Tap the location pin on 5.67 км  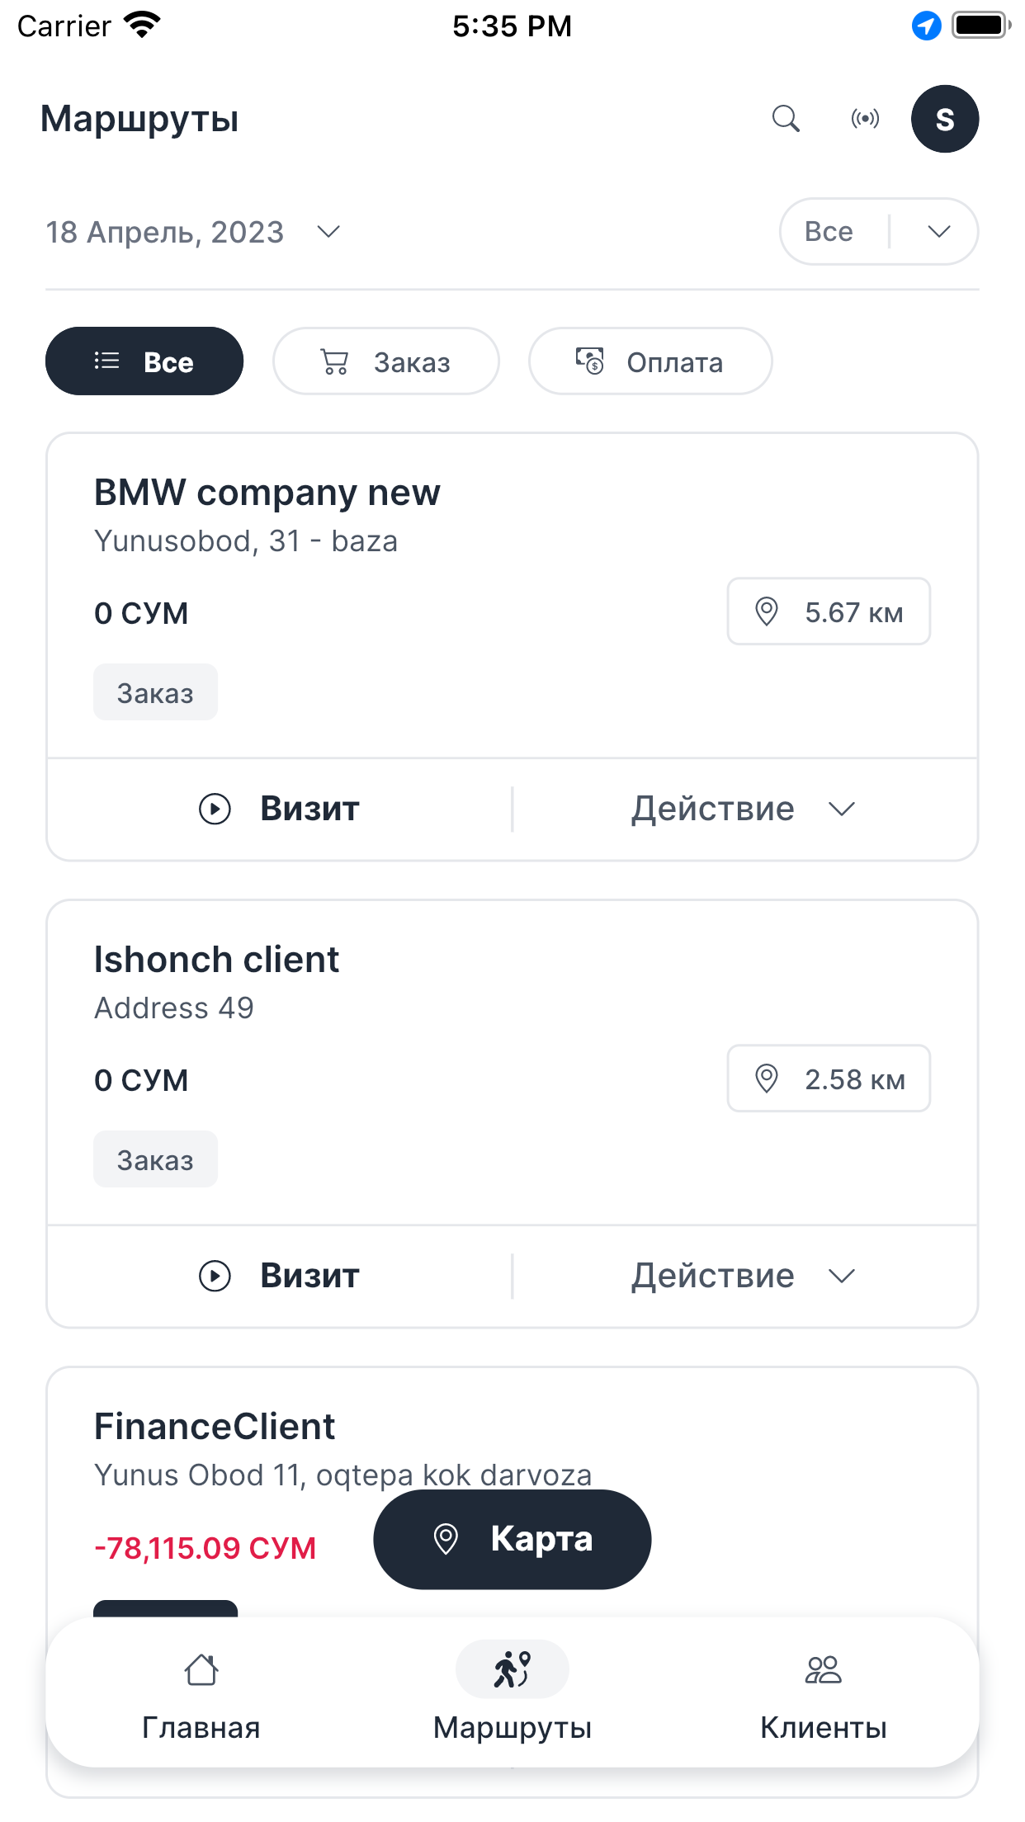coord(767,611)
